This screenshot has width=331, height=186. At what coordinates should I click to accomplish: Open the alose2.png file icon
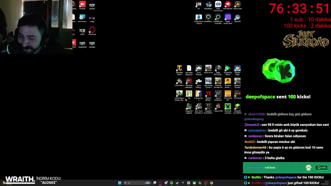click(92, 31)
